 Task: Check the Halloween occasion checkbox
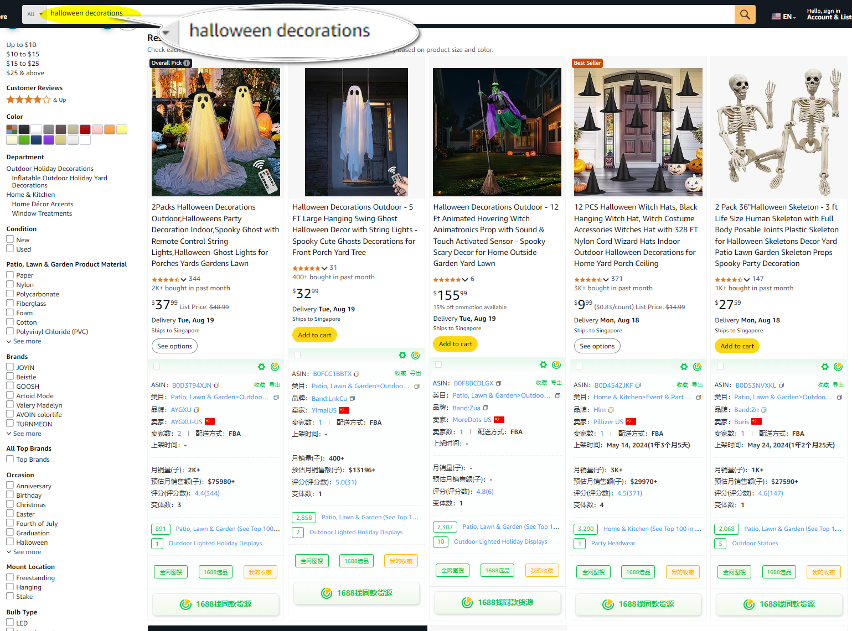(x=10, y=541)
